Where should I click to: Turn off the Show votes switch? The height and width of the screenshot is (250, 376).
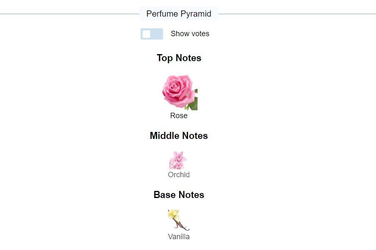pos(151,34)
